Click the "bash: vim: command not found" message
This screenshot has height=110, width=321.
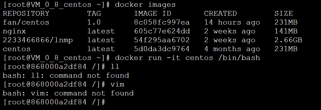click(x=68, y=93)
